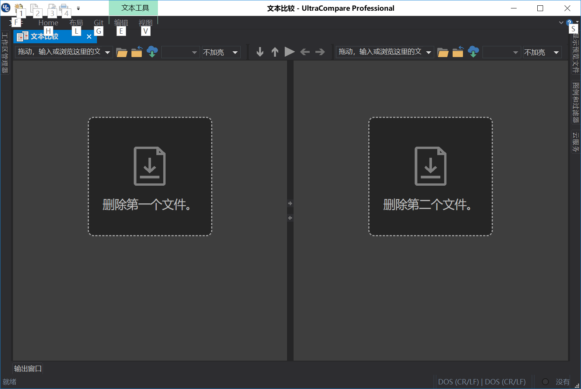
Task: Open the 布局 ribbon tab
Action: click(76, 23)
